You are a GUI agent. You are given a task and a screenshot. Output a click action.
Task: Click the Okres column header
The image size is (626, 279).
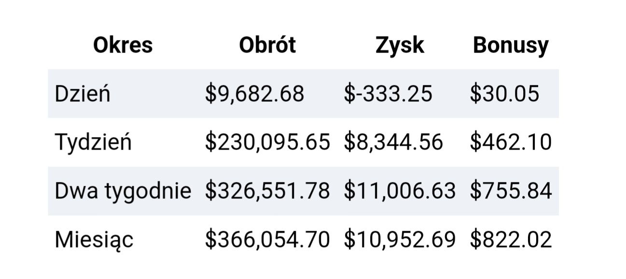pos(123,45)
